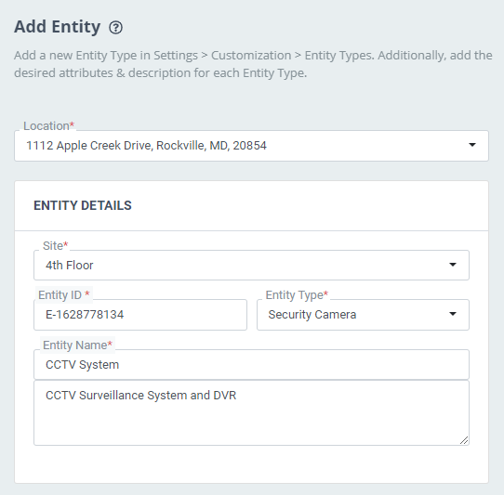The width and height of the screenshot is (504, 495).
Task: Expand the Location dropdown arrow
Action: [471, 145]
